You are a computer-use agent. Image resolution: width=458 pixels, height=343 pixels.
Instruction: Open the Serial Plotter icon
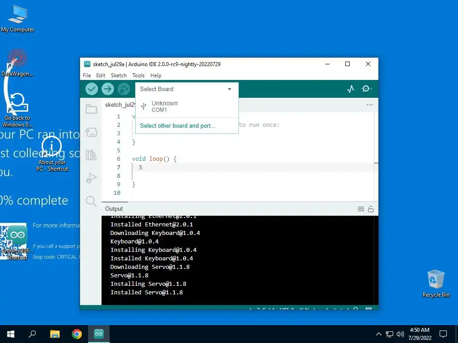click(351, 89)
